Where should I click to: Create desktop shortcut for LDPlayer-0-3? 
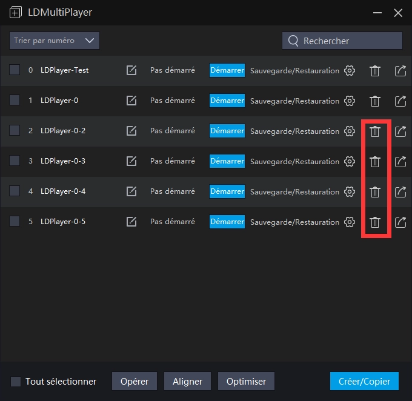(x=400, y=161)
